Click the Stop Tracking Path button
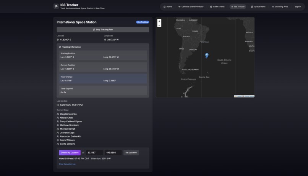 tap(103, 30)
